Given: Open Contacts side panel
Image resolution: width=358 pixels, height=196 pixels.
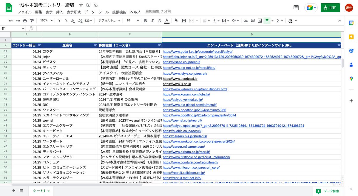Looking at the screenshot, I should (x=351, y=65).
